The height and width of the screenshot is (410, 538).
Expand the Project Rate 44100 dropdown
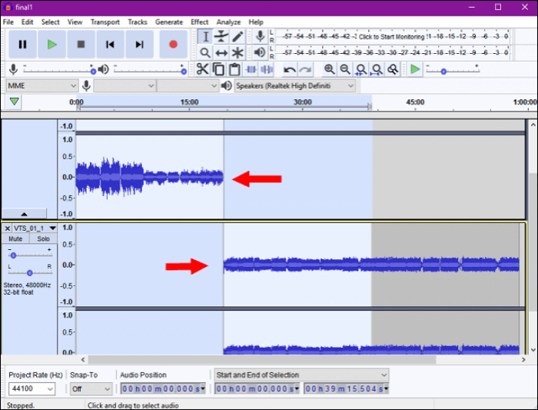point(31,389)
